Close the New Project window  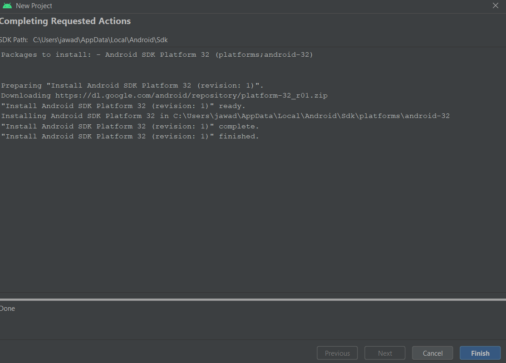[496, 6]
